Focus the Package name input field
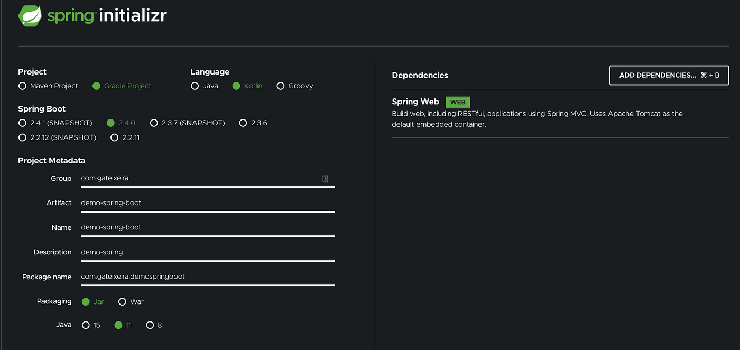The height and width of the screenshot is (350, 740). pos(208,277)
